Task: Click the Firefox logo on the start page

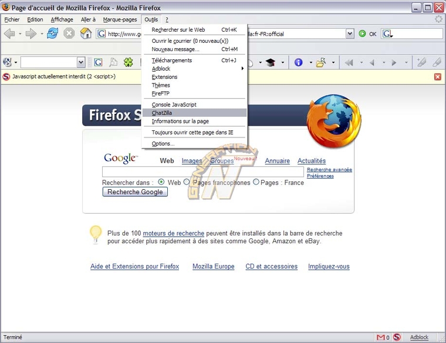Action: point(334,121)
